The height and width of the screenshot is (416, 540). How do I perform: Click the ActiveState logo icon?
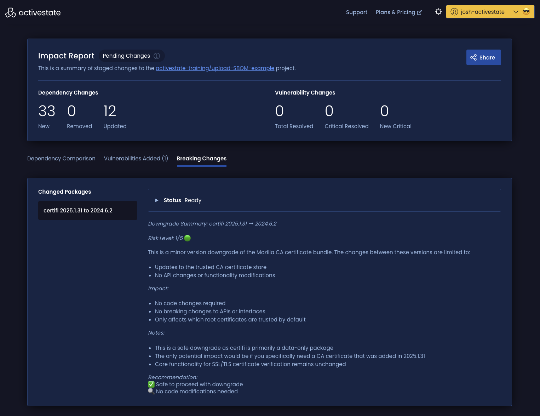[11, 13]
